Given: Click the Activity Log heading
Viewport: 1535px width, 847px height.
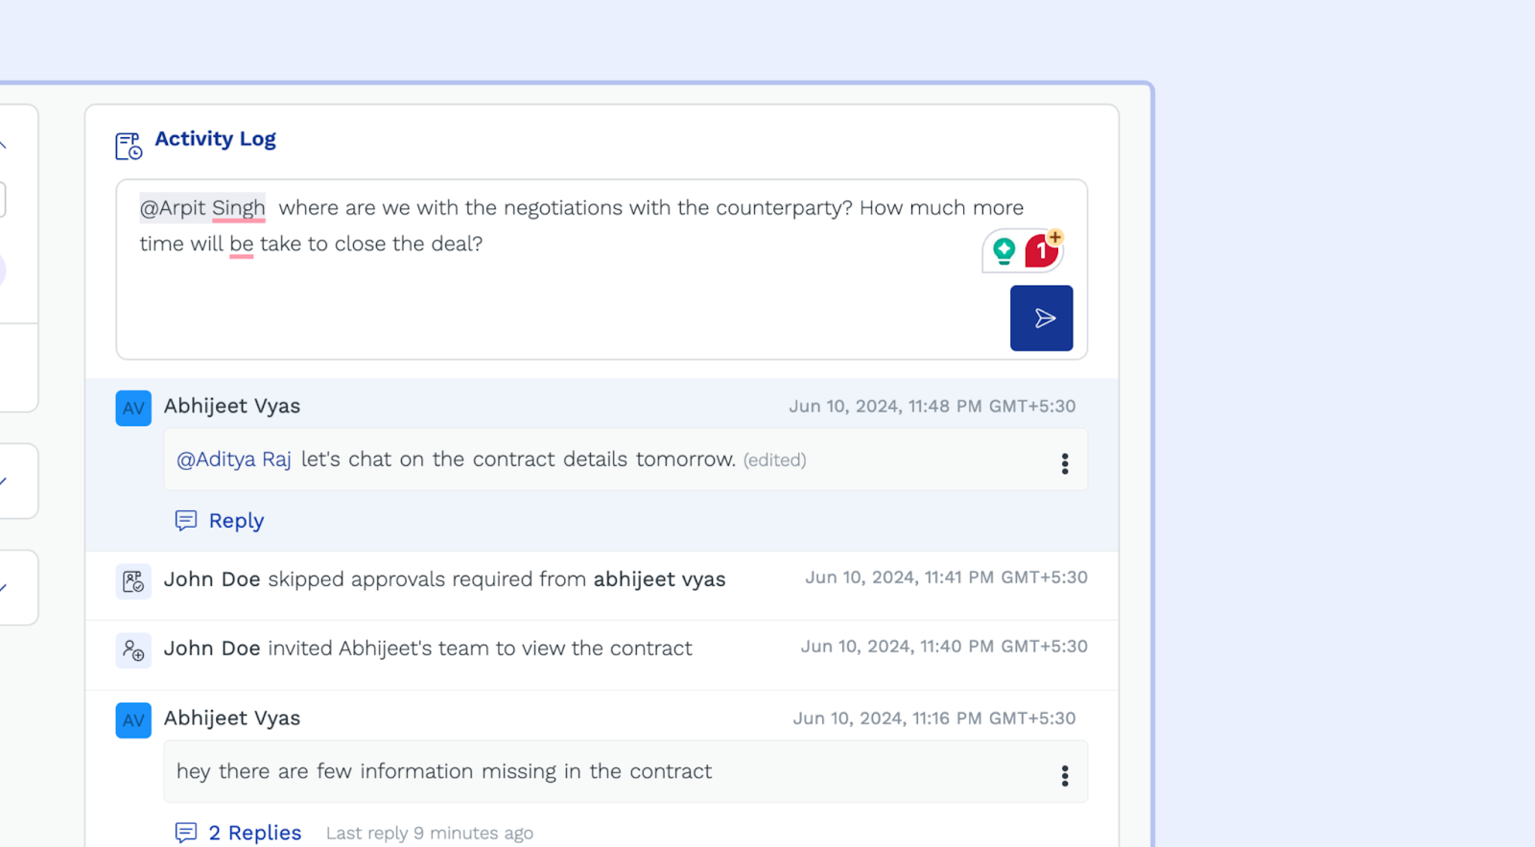Looking at the screenshot, I should click(x=215, y=139).
